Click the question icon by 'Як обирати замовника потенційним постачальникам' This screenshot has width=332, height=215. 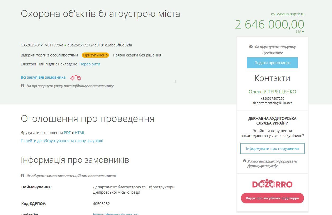tap(22, 175)
